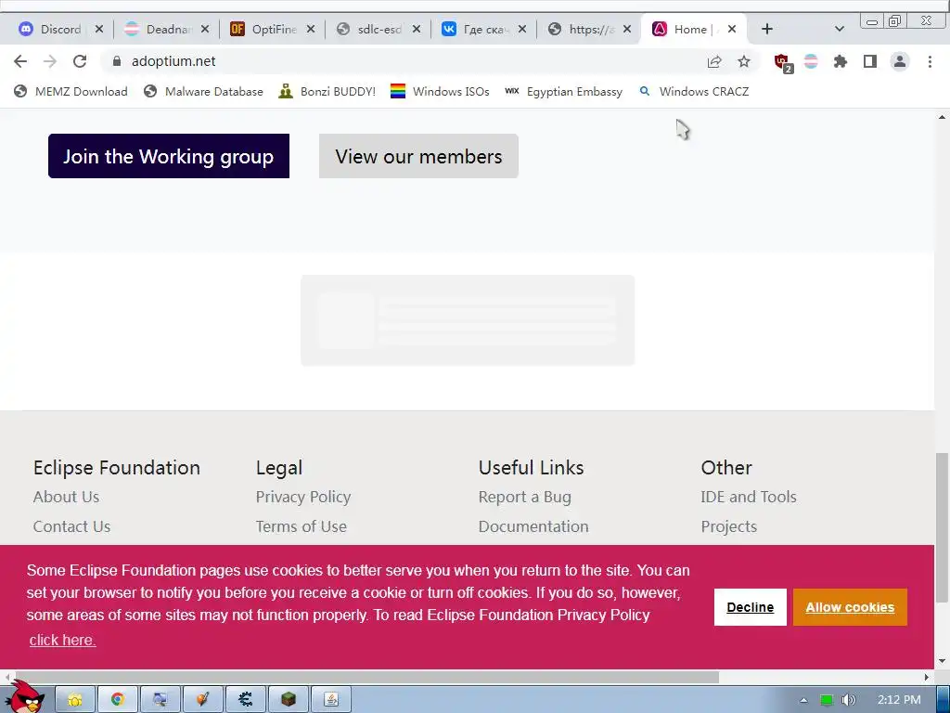This screenshot has height=713, width=950.
Task: Click the green tray status icon
Action: (x=827, y=700)
